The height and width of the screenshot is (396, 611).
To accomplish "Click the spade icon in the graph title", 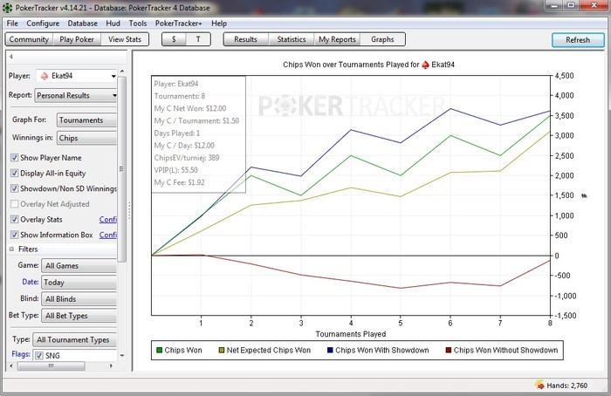I will point(425,65).
